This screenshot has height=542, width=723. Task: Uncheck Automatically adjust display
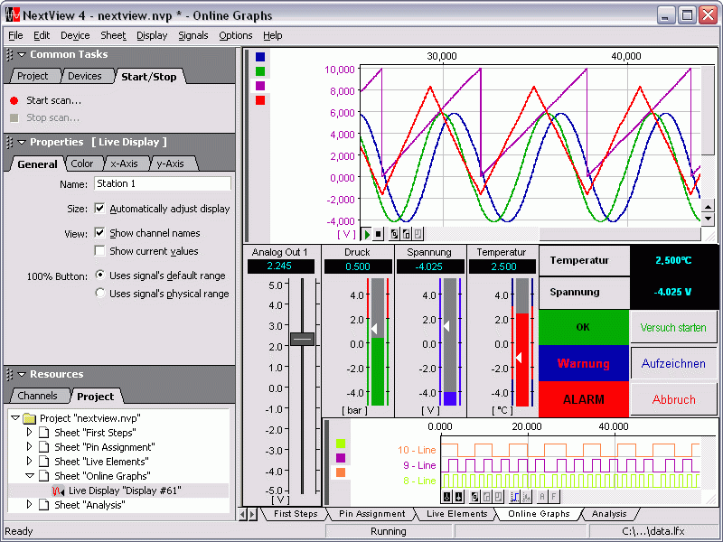click(100, 209)
